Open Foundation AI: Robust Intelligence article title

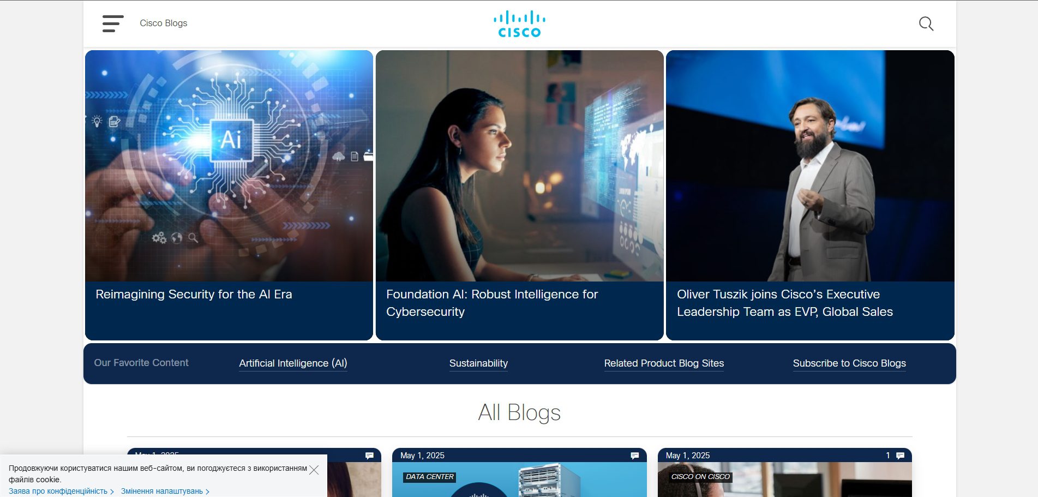click(x=492, y=303)
